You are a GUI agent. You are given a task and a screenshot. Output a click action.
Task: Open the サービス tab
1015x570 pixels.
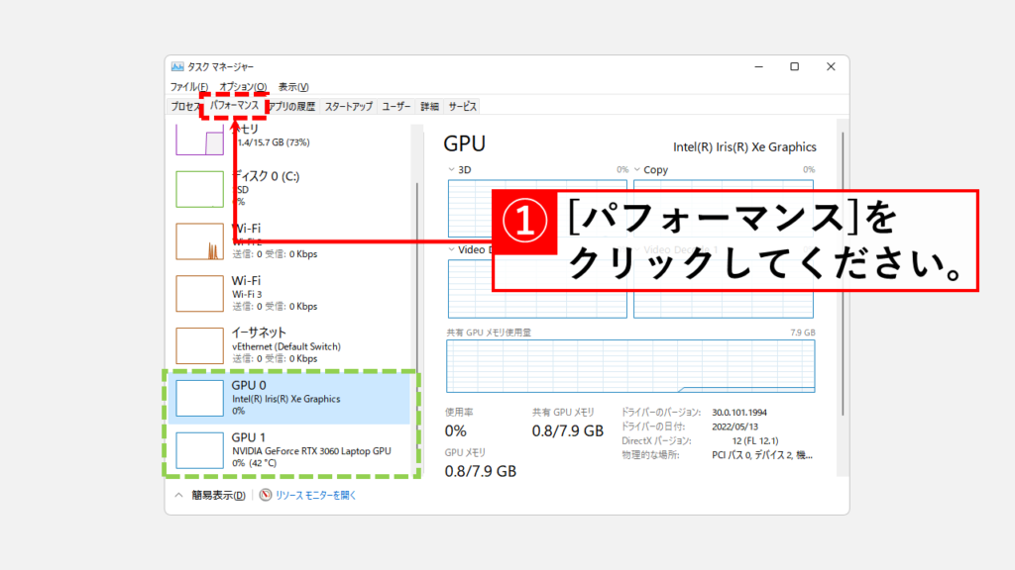[462, 106]
